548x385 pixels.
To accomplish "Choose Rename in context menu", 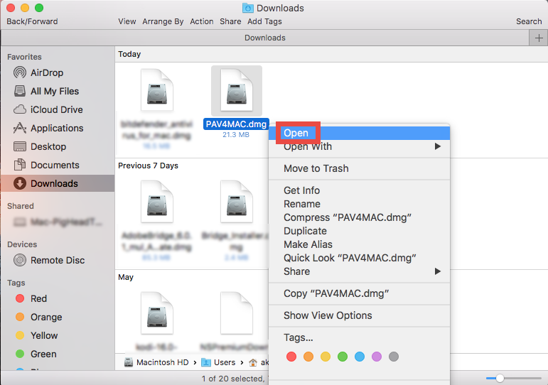I will (x=359, y=204).
